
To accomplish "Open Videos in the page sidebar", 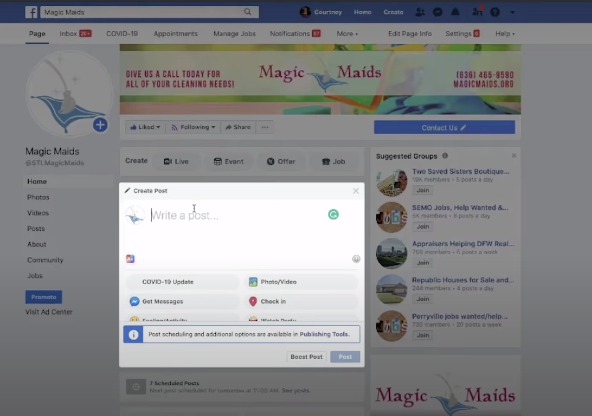I will pyautogui.click(x=38, y=213).
